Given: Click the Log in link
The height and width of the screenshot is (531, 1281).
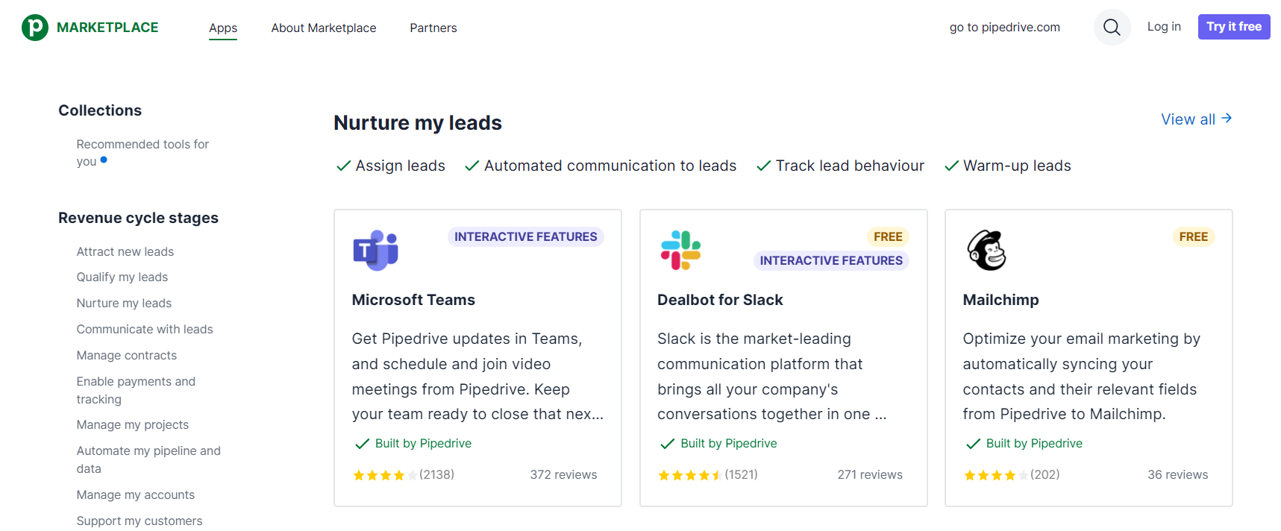Looking at the screenshot, I should 1164,27.
